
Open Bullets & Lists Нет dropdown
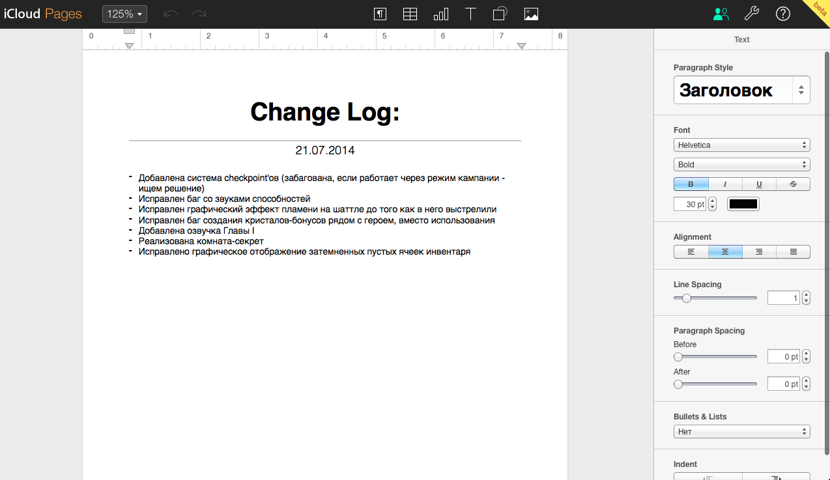[742, 432]
